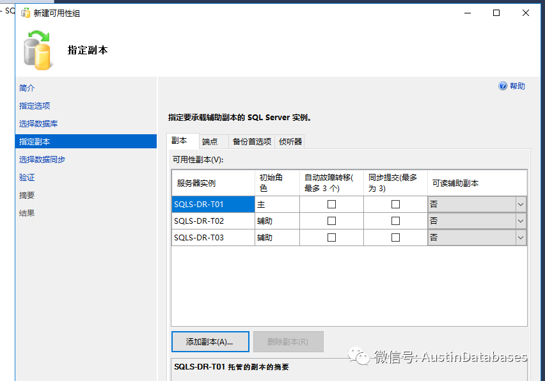Click the availability group title bar icon
The height and width of the screenshot is (381, 545).
[x=26, y=13]
